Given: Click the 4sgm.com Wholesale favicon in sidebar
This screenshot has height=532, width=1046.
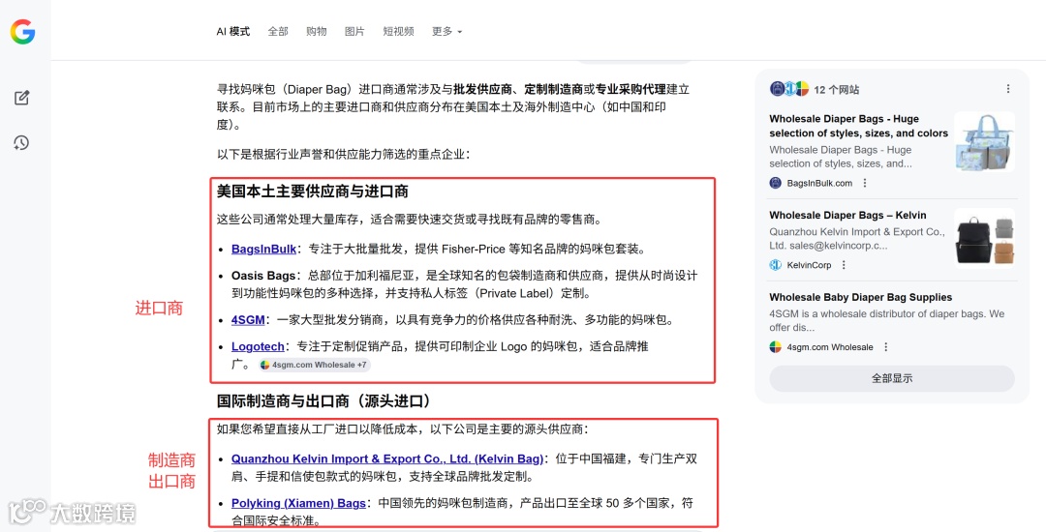Looking at the screenshot, I should [x=775, y=347].
